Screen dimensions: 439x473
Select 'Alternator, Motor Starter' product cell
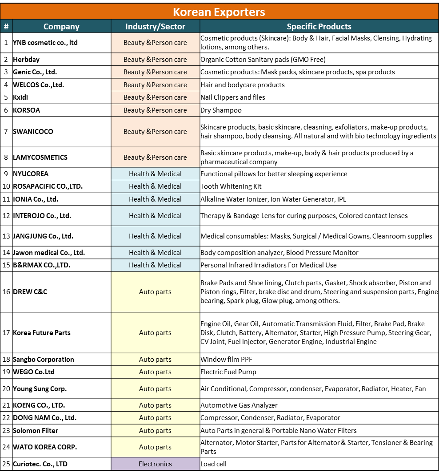[319, 447]
